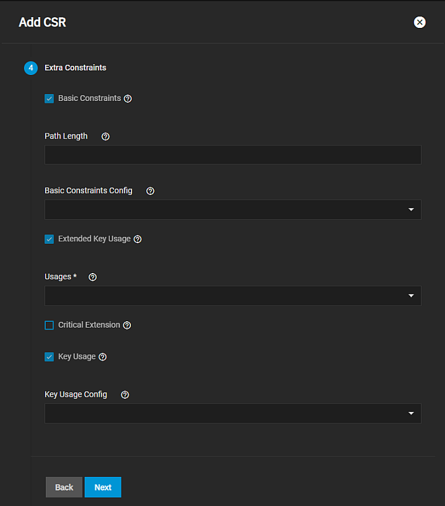This screenshot has height=506, width=445.
Task: Select step 4 Extra Constraints indicator
Action: click(31, 68)
